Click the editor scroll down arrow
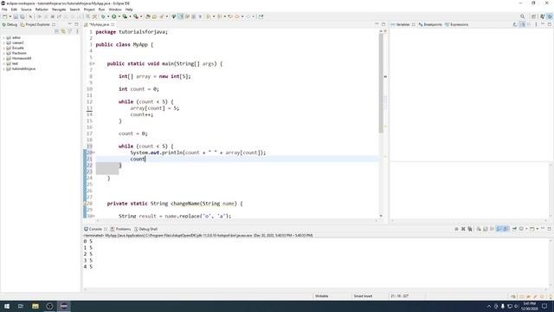554x312 pixels. point(381,216)
